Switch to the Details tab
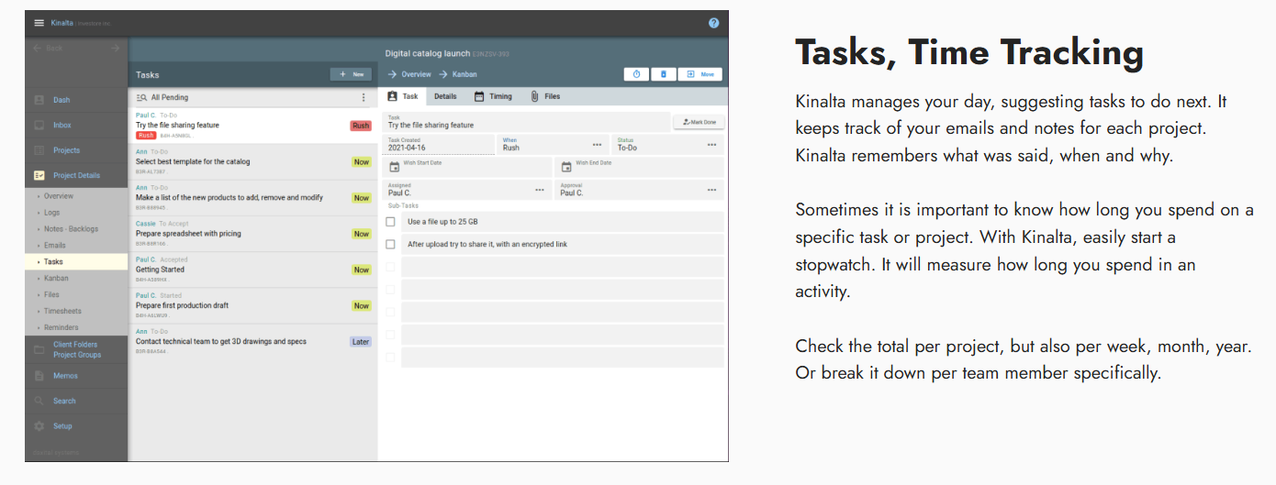The width and height of the screenshot is (1276, 485). [x=445, y=96]
